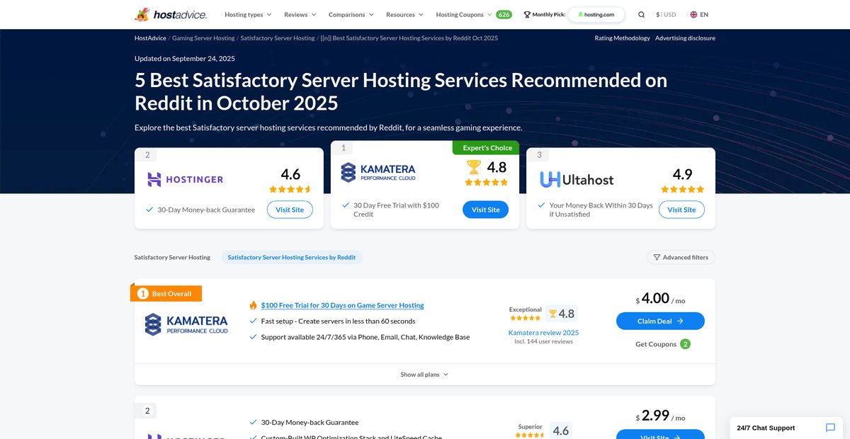The width and height of the screenshot is (850, 439).
Task: Open Advanced filters
Action: pos(681,258)
